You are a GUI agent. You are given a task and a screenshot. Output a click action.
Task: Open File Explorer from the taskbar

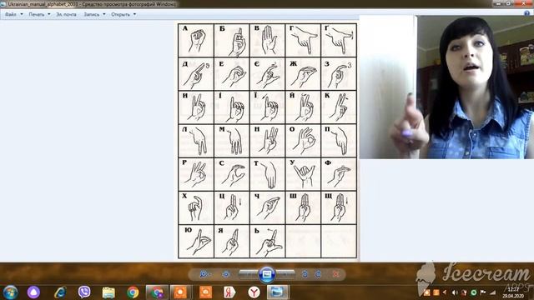pos(108,292)
